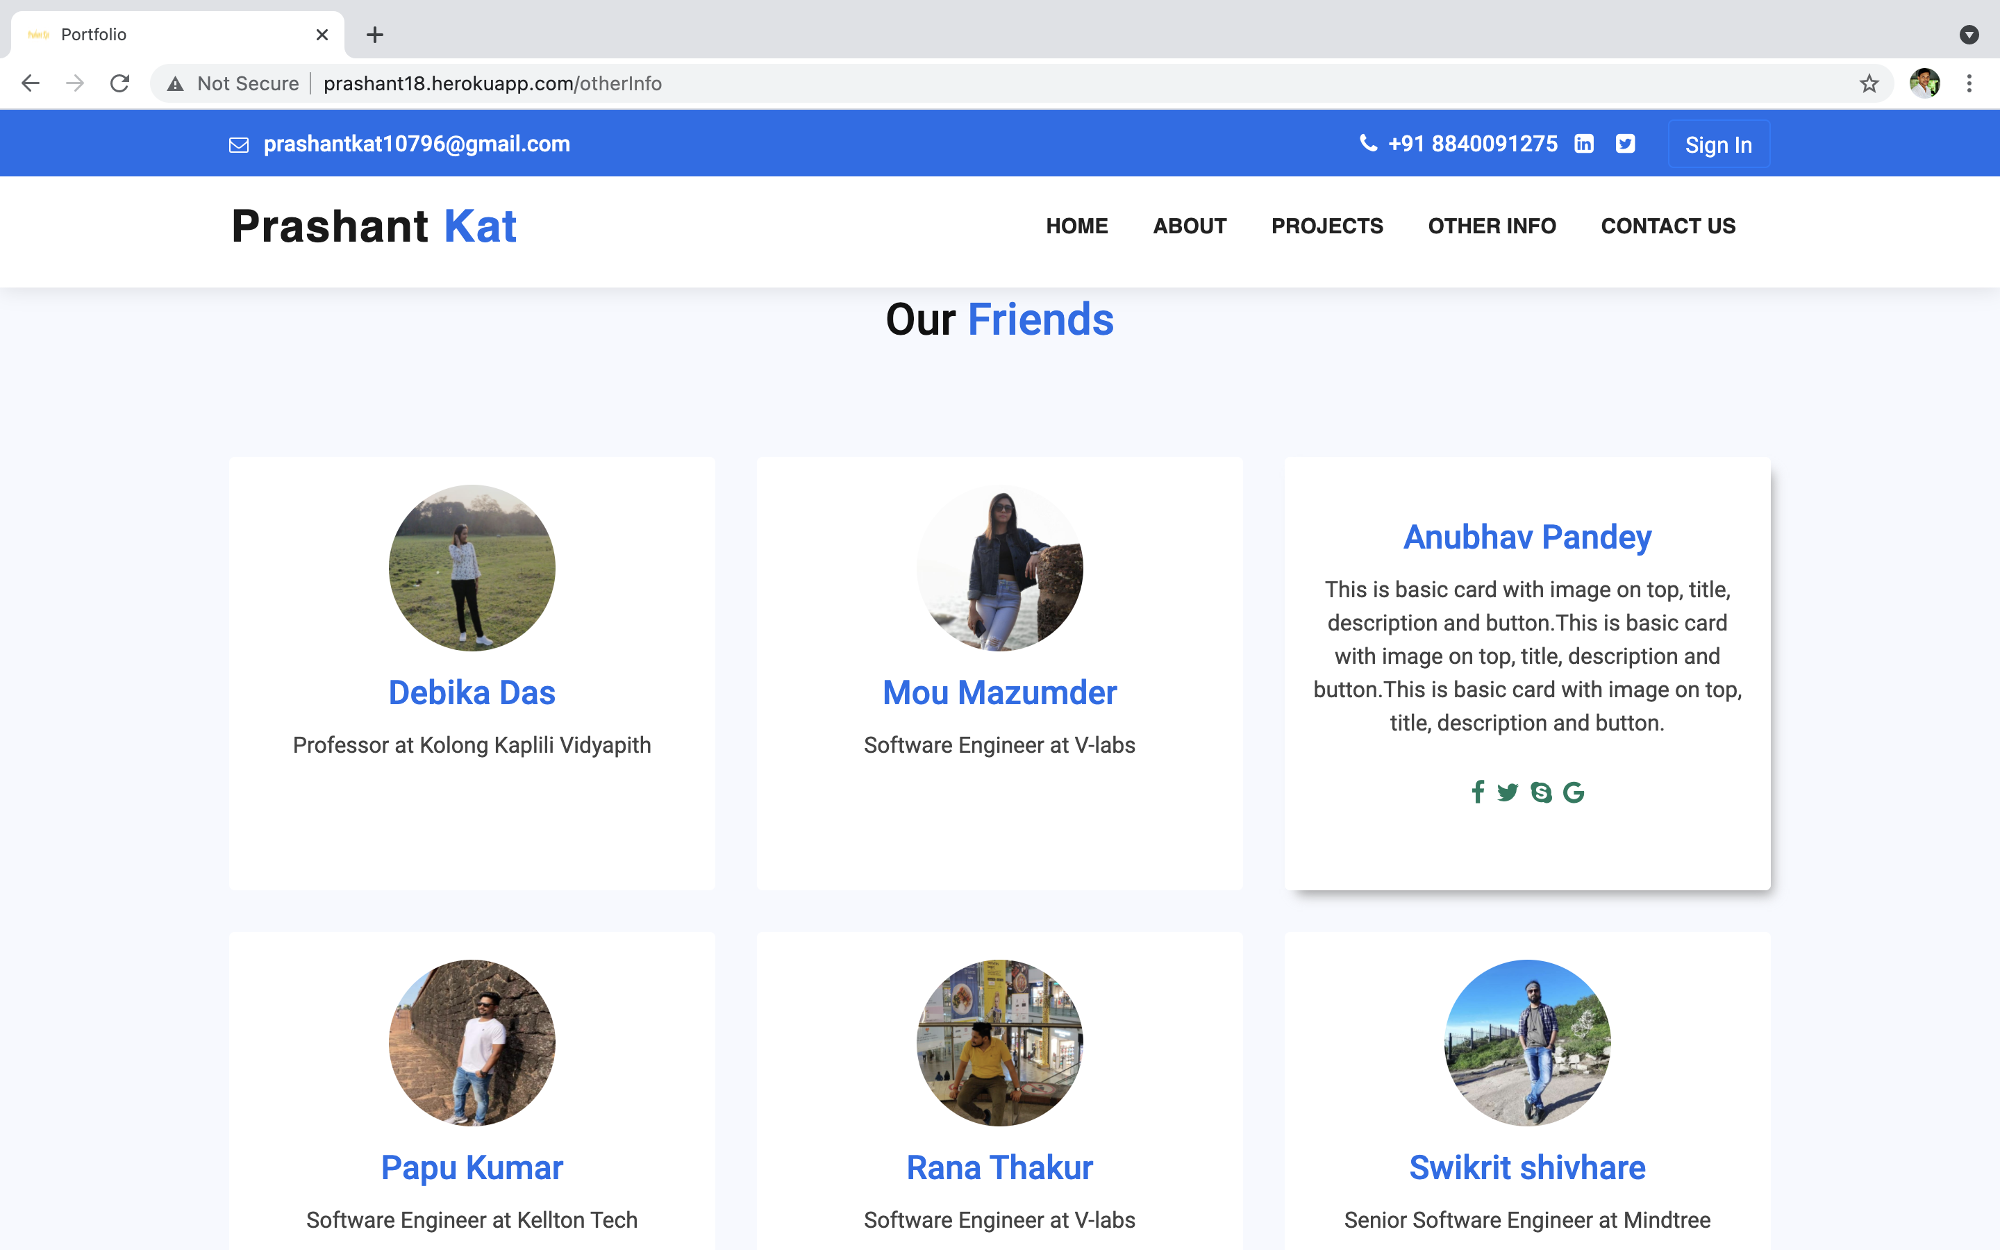
Task: Open the ABOUT page from navigation
Action: click(1190, 226)
